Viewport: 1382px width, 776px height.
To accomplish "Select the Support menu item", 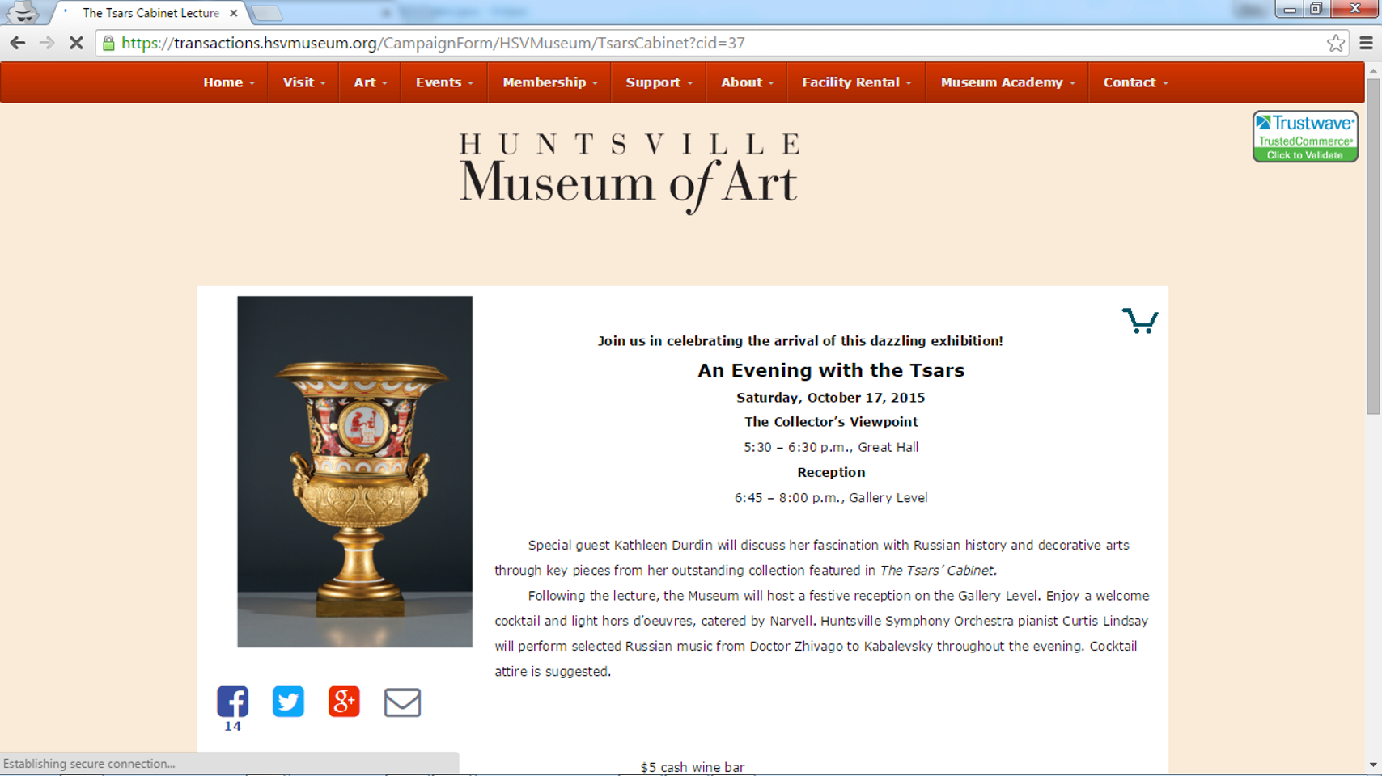I will [x=659, y=82].
